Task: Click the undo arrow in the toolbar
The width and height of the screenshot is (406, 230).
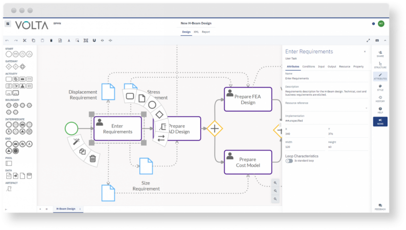Action: [x=7, y=41]
